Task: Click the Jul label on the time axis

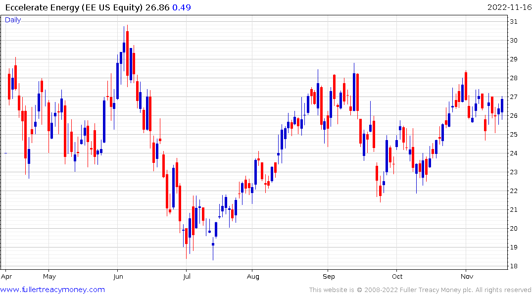Action: 187,276
